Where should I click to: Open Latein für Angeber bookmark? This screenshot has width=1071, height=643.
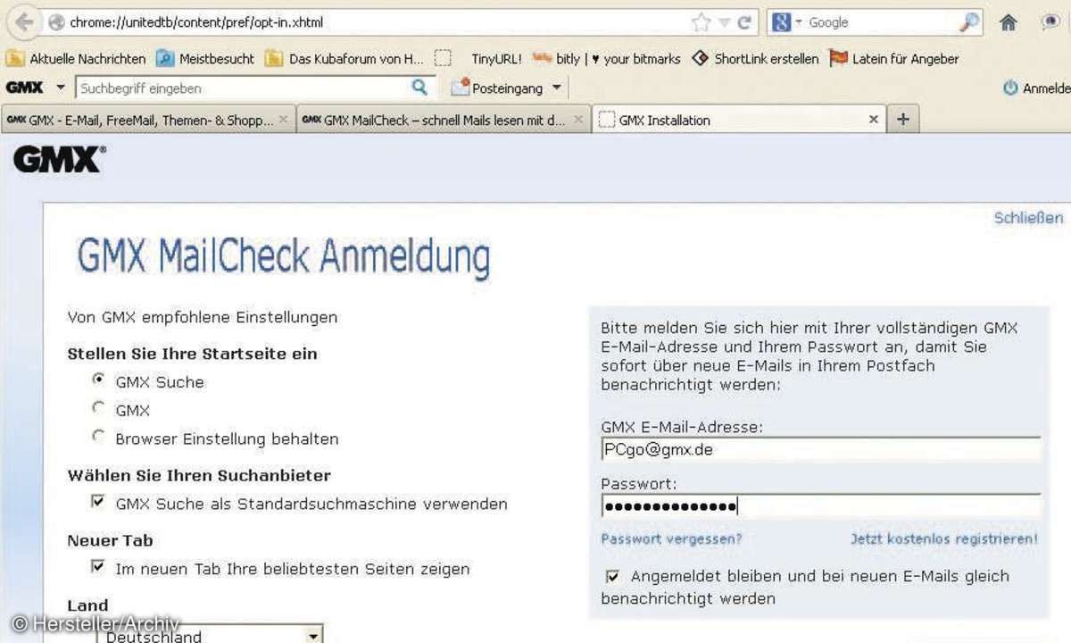point(894,59)
